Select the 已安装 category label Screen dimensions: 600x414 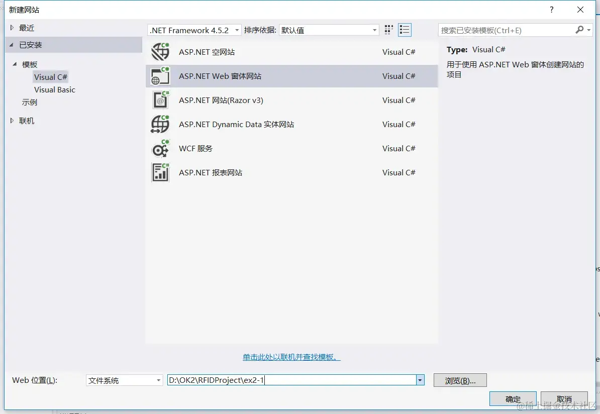click(31, 45)
